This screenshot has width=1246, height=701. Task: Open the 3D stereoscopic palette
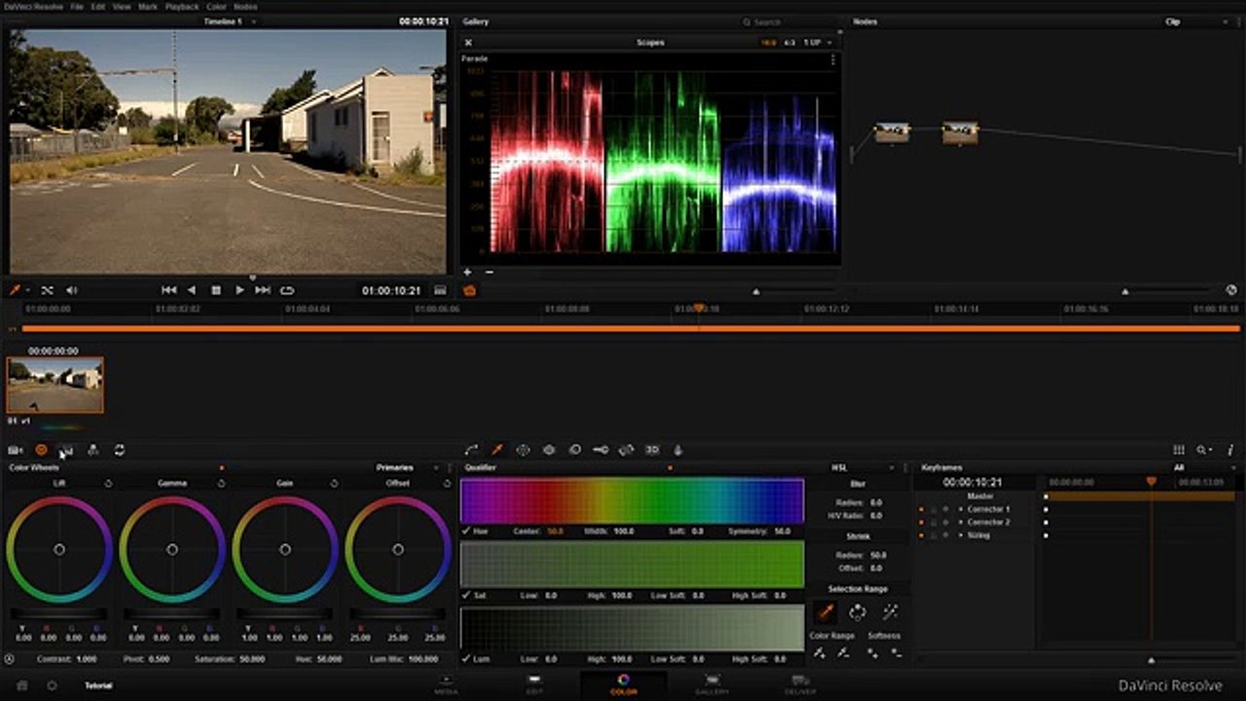pyautogui.click(x=652, y=450)
